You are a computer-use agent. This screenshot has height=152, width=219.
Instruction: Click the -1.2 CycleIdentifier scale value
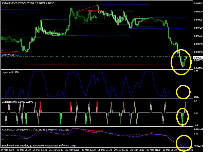[196, 125]
